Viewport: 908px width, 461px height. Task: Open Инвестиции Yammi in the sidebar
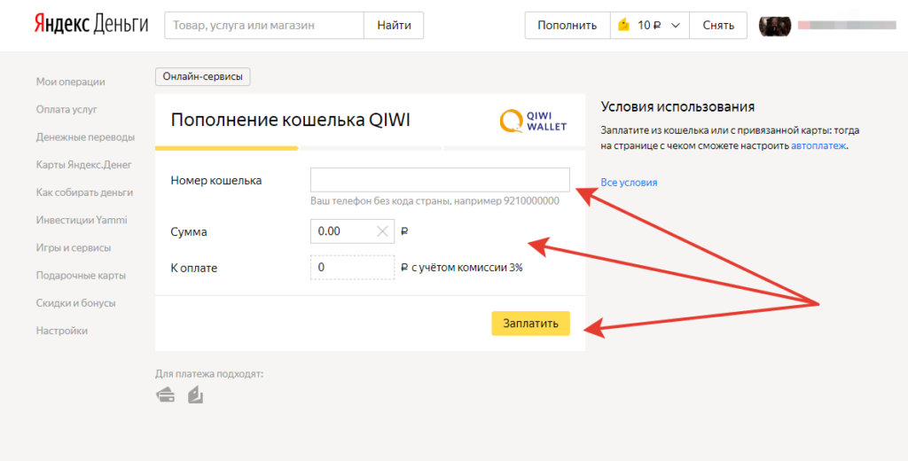click(82, 220)
